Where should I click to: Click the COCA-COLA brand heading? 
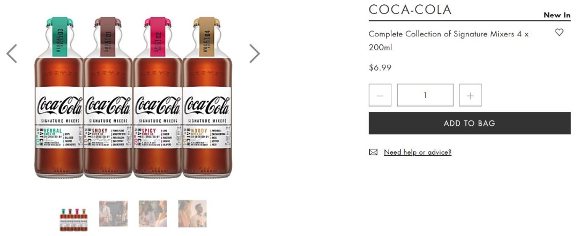[x=410, y=10]
